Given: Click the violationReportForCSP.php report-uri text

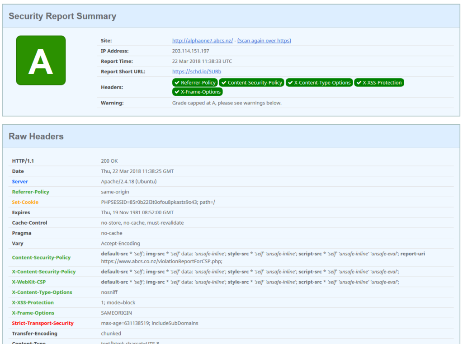Looking at the screenshot, I should [161, 261].
